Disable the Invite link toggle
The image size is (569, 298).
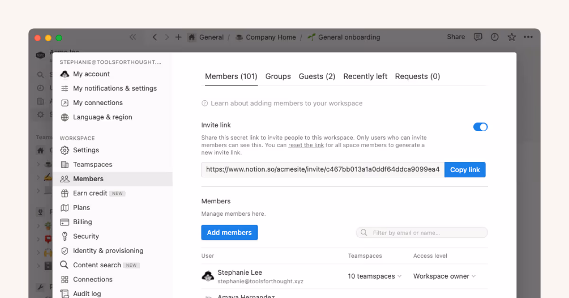click(480, 127)
